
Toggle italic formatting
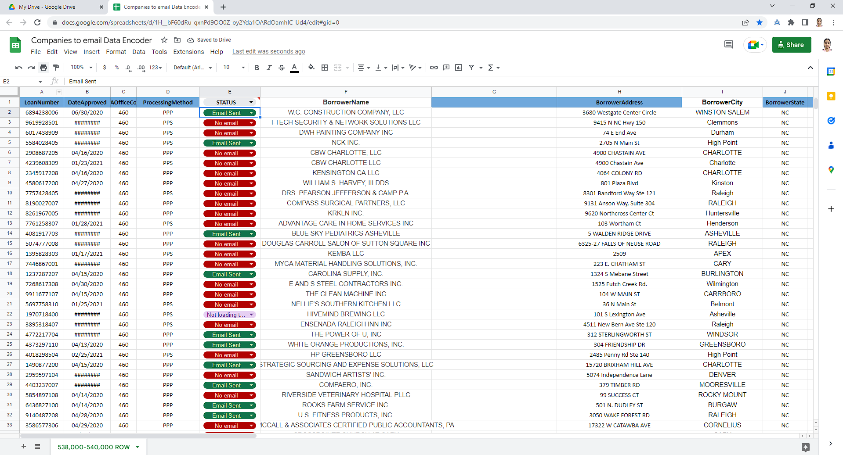(269, 68)
